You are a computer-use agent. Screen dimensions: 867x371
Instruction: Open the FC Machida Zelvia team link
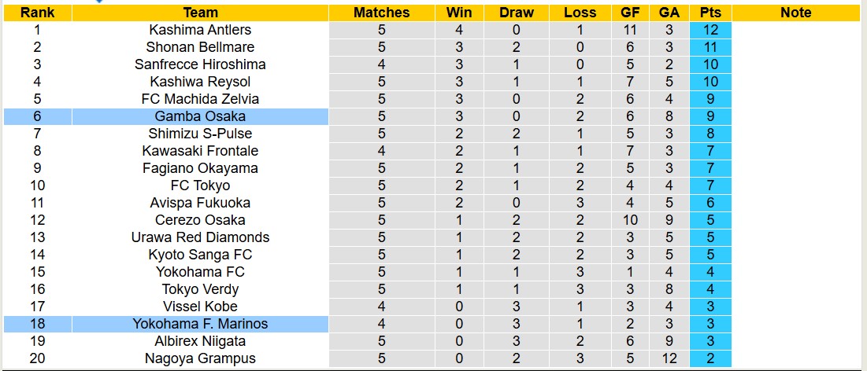(200, 99)
